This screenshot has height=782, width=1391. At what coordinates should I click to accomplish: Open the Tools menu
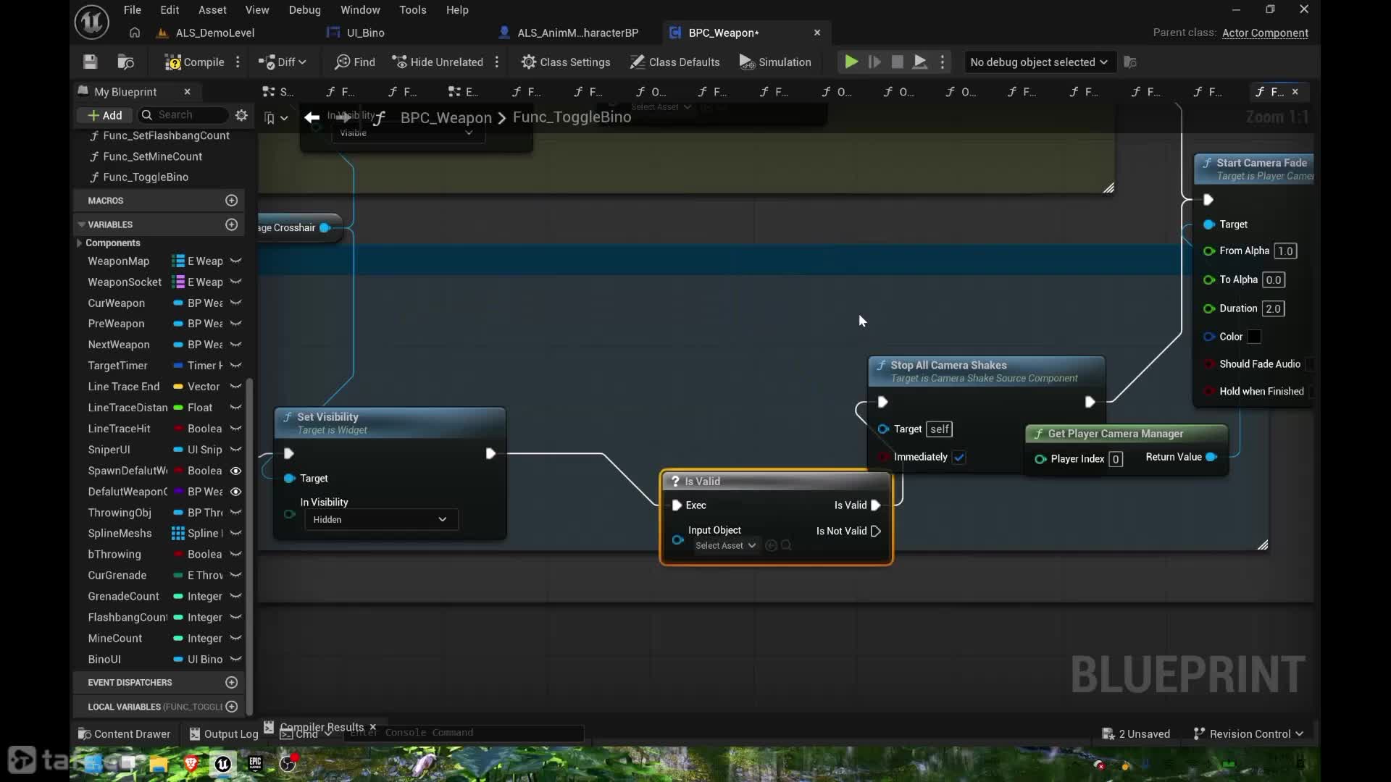tap(413, 10)
